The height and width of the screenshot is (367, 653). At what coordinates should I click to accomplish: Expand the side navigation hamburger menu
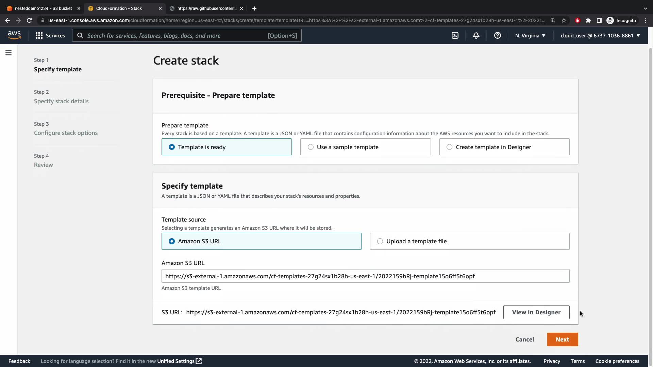click(x=9, y=53)
